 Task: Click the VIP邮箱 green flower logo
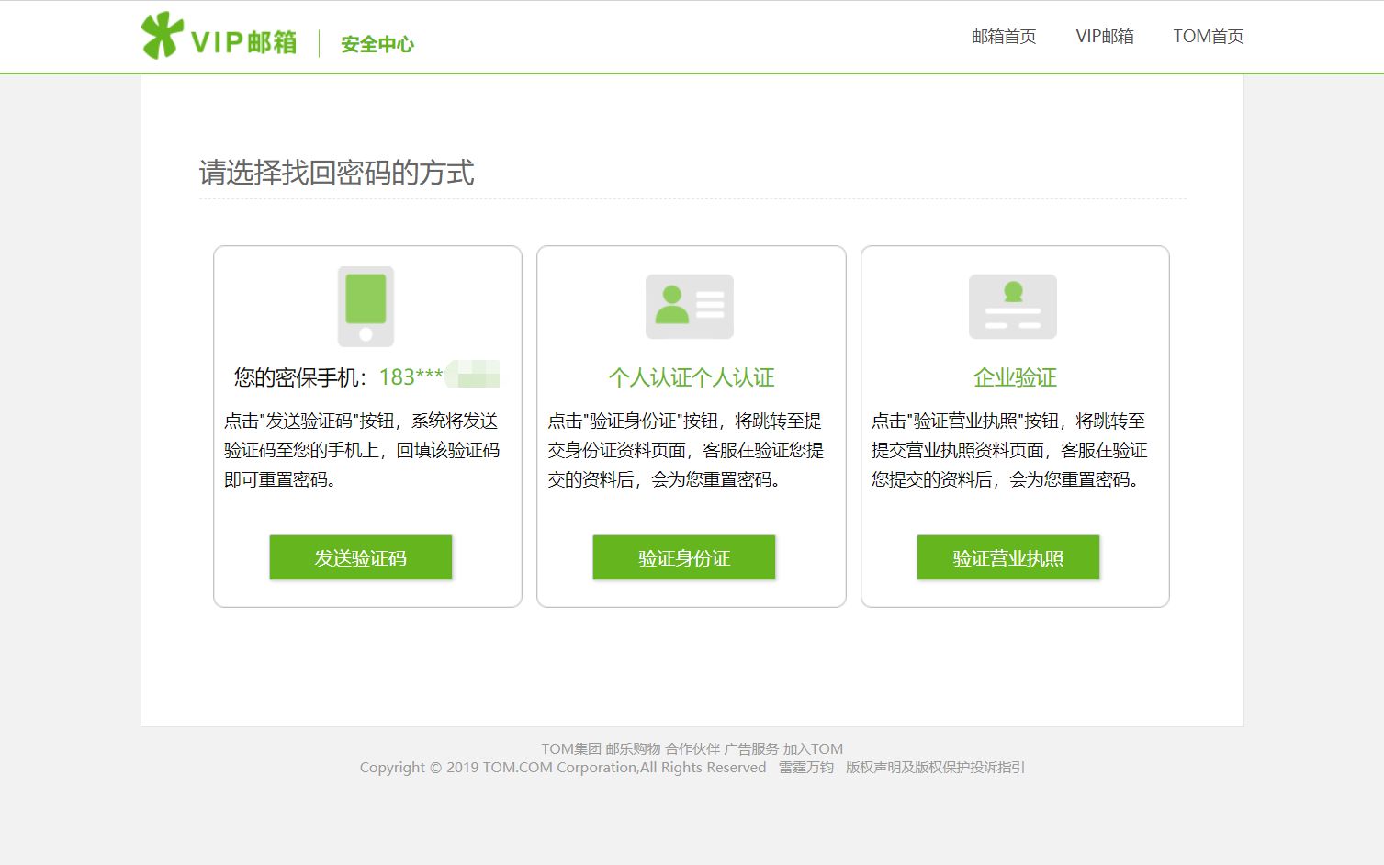coord(219,37)
